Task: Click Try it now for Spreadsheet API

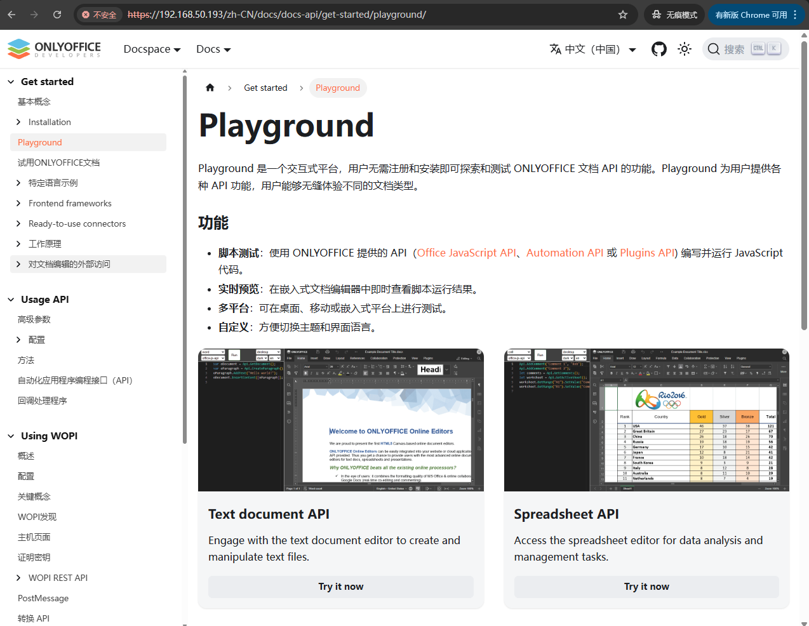Action: tap(646, 587)
